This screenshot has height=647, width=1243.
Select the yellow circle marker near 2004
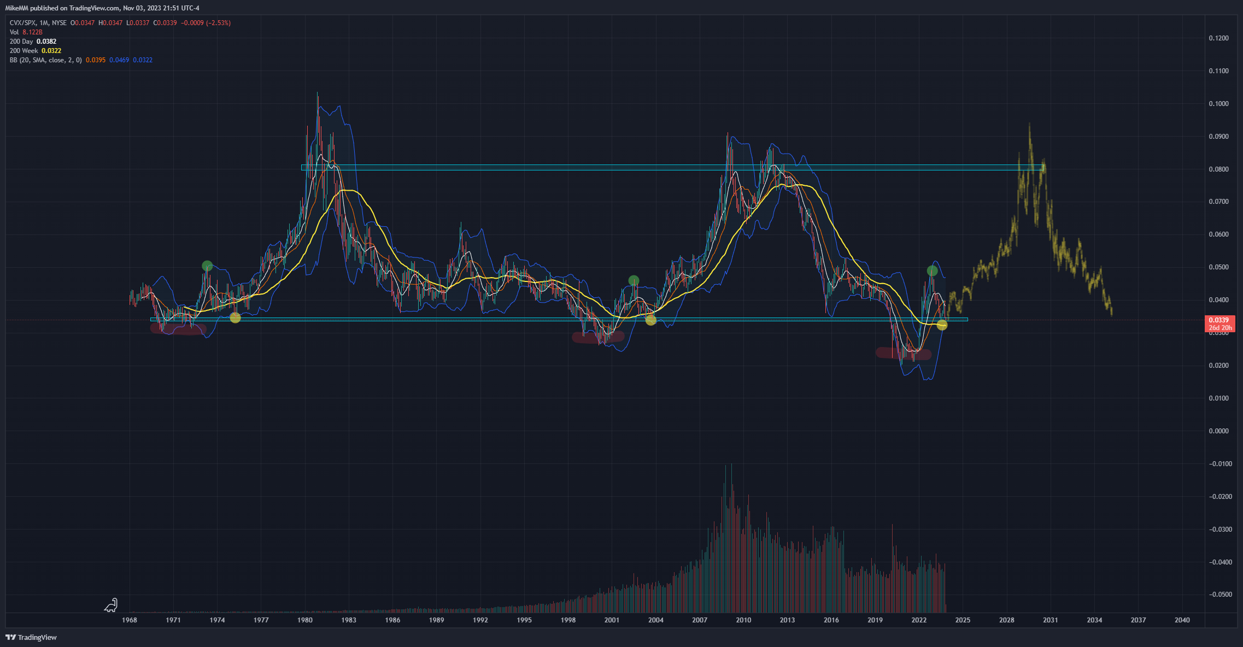tap(650, 320)
